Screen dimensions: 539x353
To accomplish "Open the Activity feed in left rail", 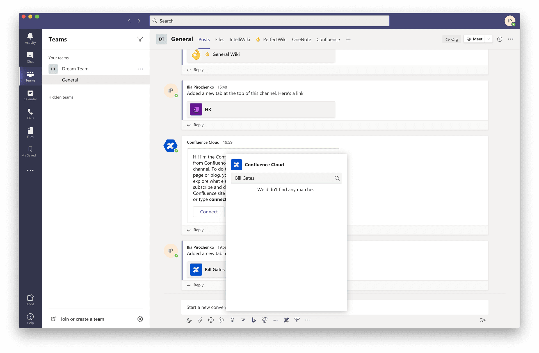I will click(x=30, y=38).
